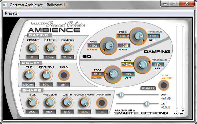197x124 pixels.
Task: Click the Diffusion knob
Action: click(x=46, y=75)
